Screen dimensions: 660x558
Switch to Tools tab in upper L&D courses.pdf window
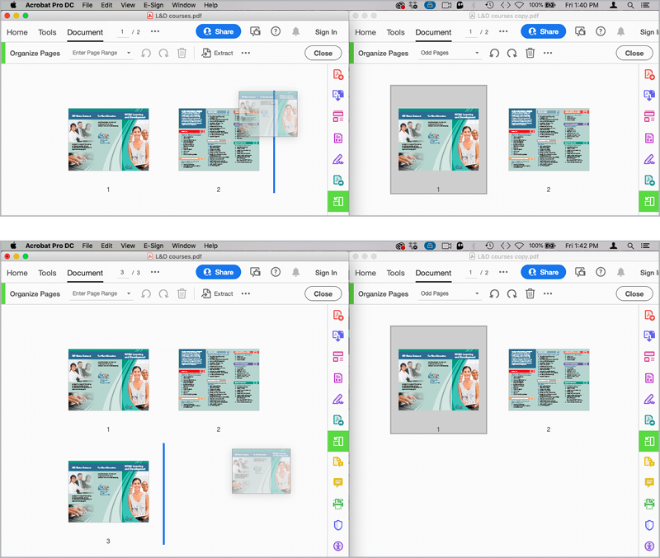pyautogui.click(x=47, y=32)
